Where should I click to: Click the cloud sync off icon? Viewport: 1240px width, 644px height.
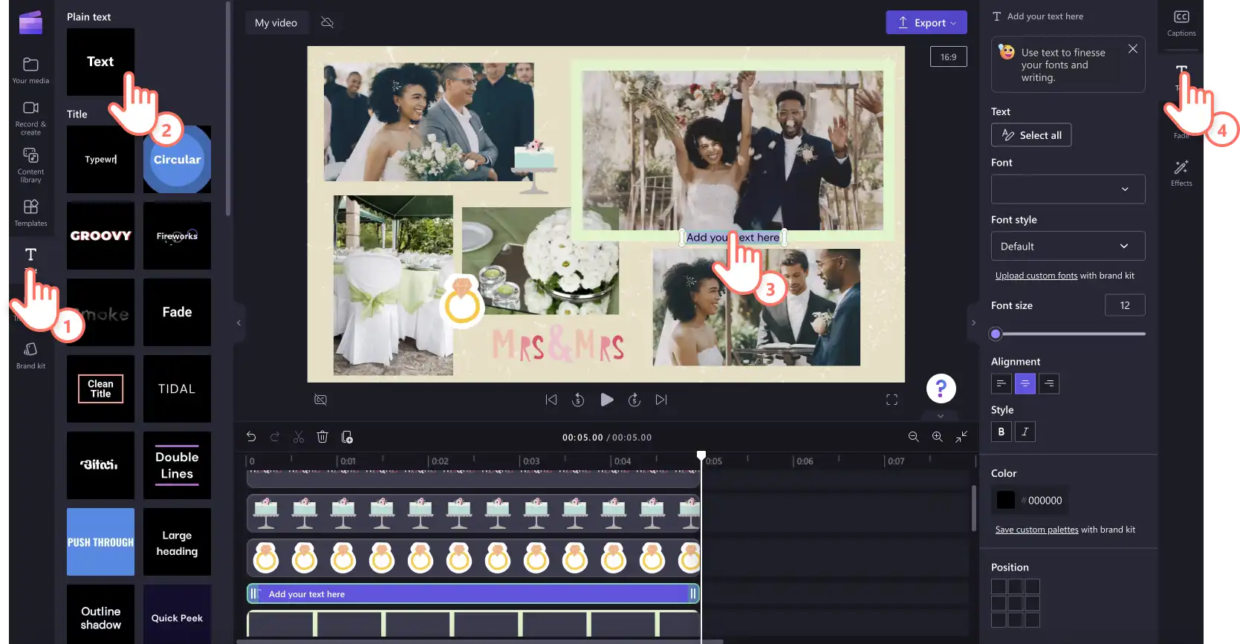327,22
